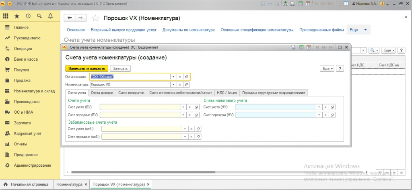Expand Счет учета (БУ) dropdown

click(183, 107)
